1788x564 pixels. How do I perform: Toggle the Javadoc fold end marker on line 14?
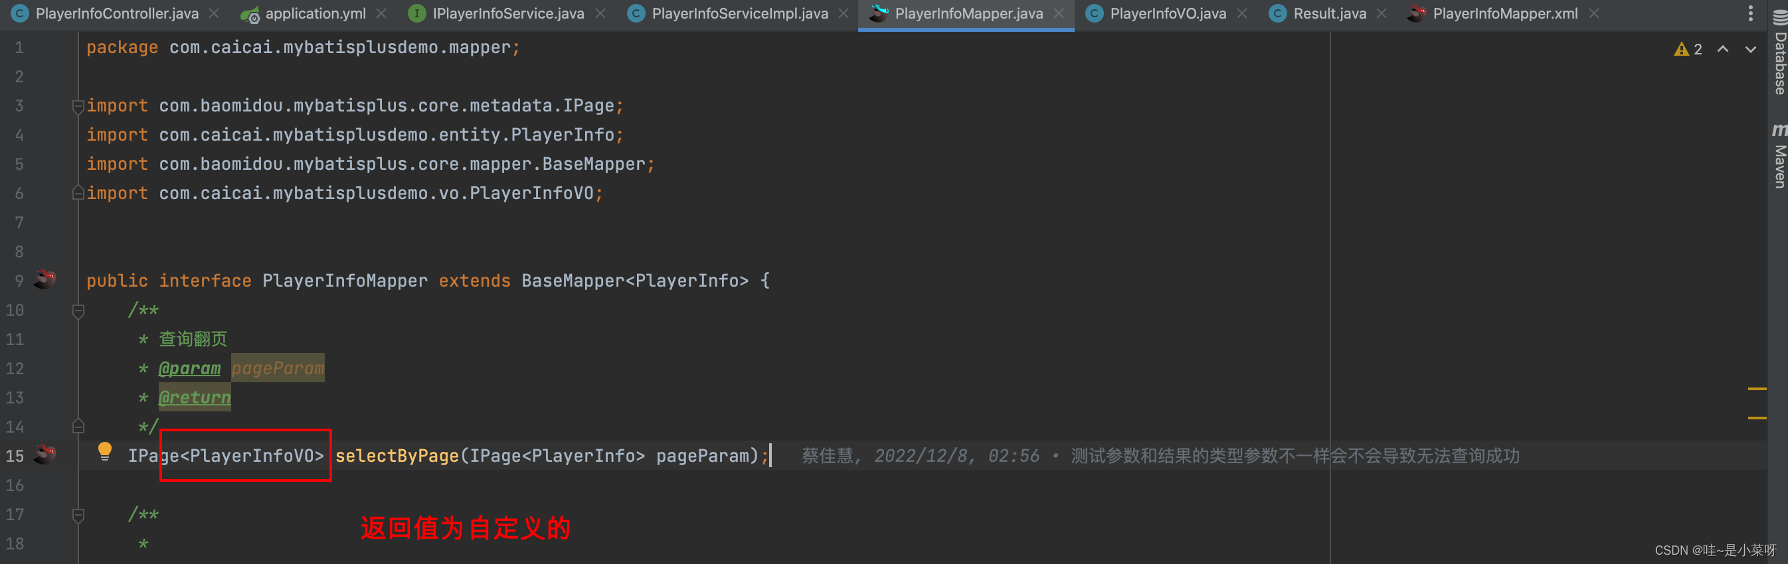78,426
